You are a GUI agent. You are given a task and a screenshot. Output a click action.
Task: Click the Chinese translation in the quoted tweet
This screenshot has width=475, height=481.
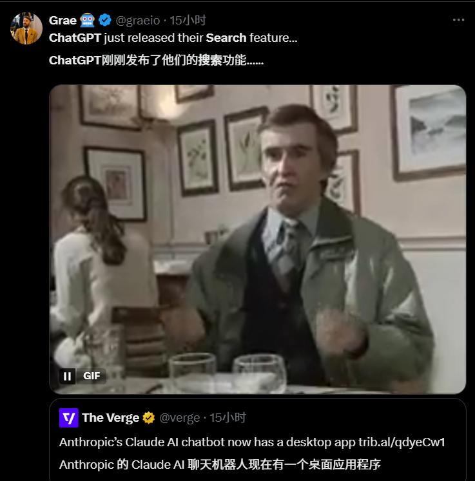pyautogui.click(x=220, y=464)
